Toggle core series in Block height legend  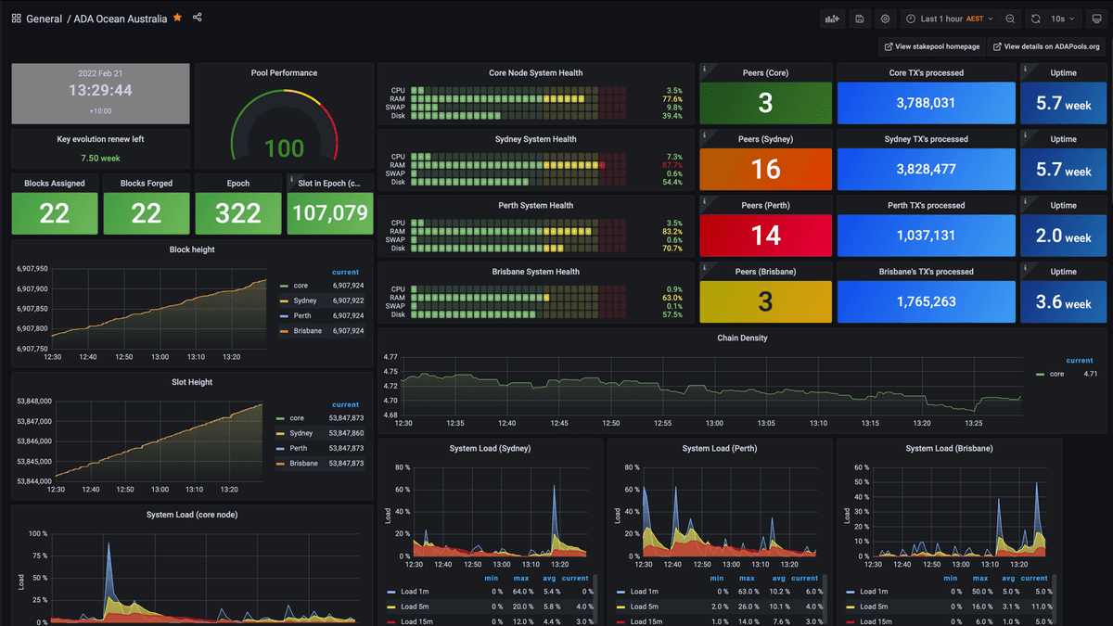301,286
